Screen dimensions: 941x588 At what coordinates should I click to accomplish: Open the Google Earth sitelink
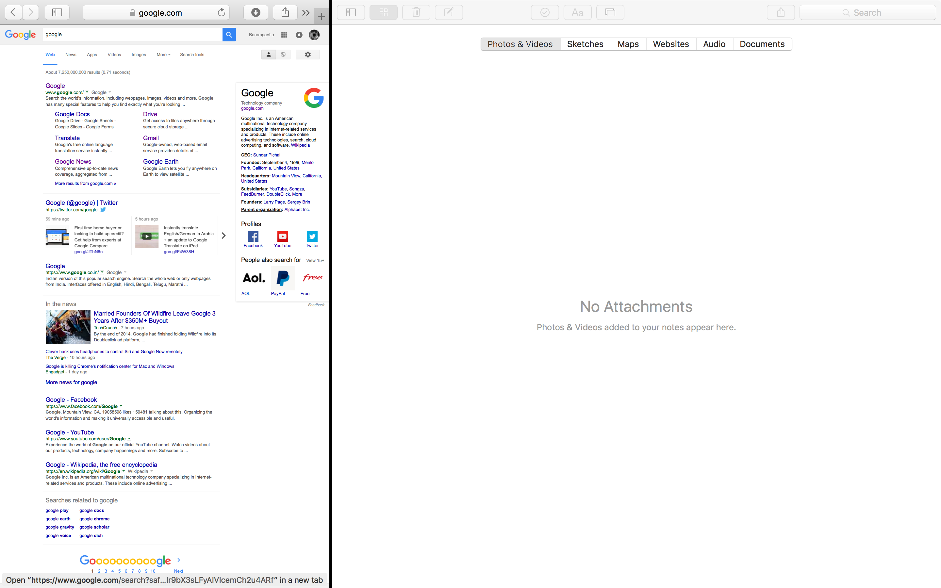point(161,161)
